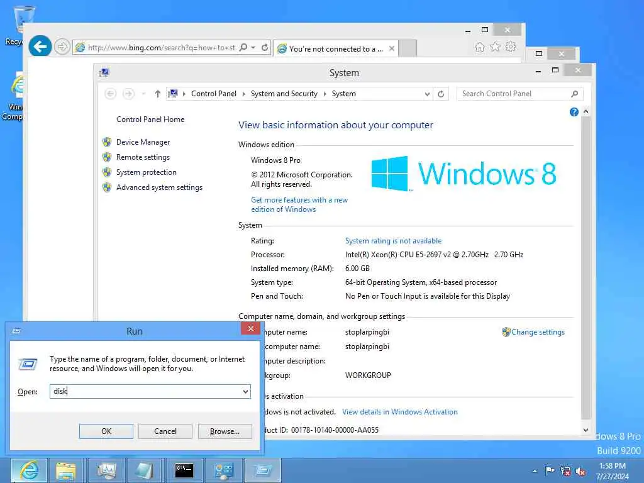Open Internet Explorer from the taskbar
644x483 pixels.
coord(29,470)
